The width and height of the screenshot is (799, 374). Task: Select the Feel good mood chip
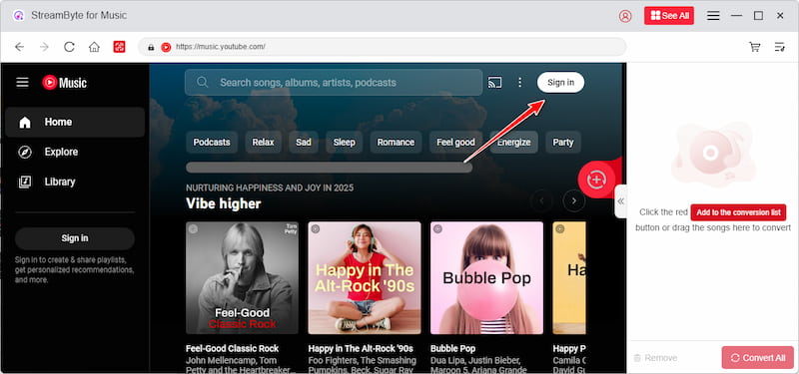click(x=455, y=142)
